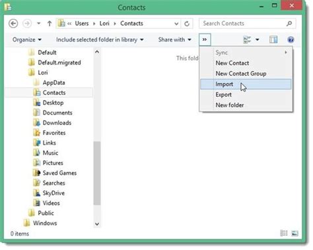313x250 pixels.
Task: Click the Pictures folder icon
Action: coord(37,163)
